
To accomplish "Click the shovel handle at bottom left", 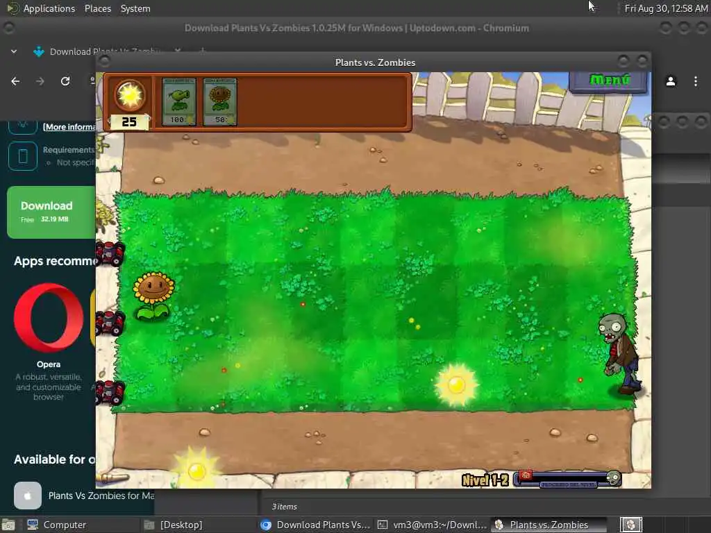I will [113, 478].
